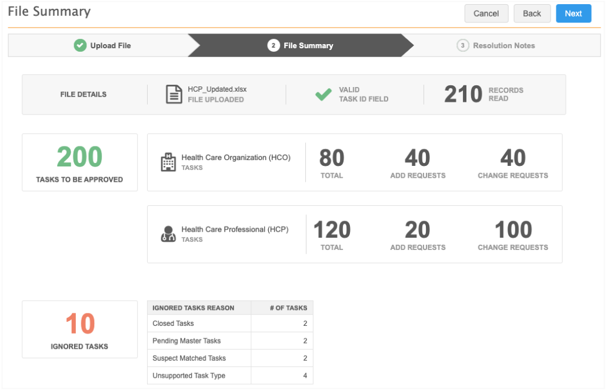Click the 200 Tasks To Be Approved card
This screenshot has width=607, height=390.
pyautogui.click(x=79, y=162)
